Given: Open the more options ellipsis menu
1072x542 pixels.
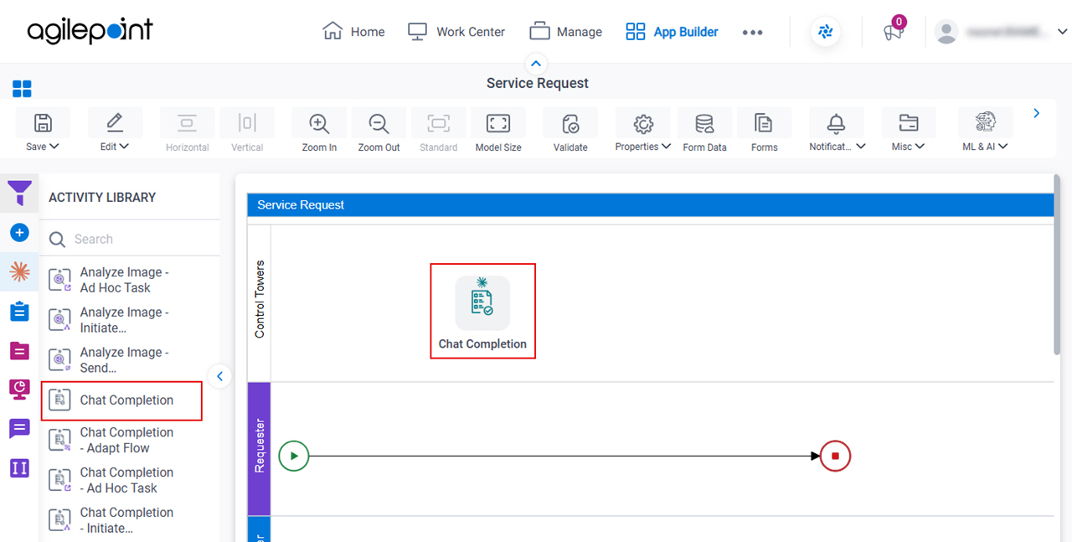Looking at the screenshot, I should point(752,33).
